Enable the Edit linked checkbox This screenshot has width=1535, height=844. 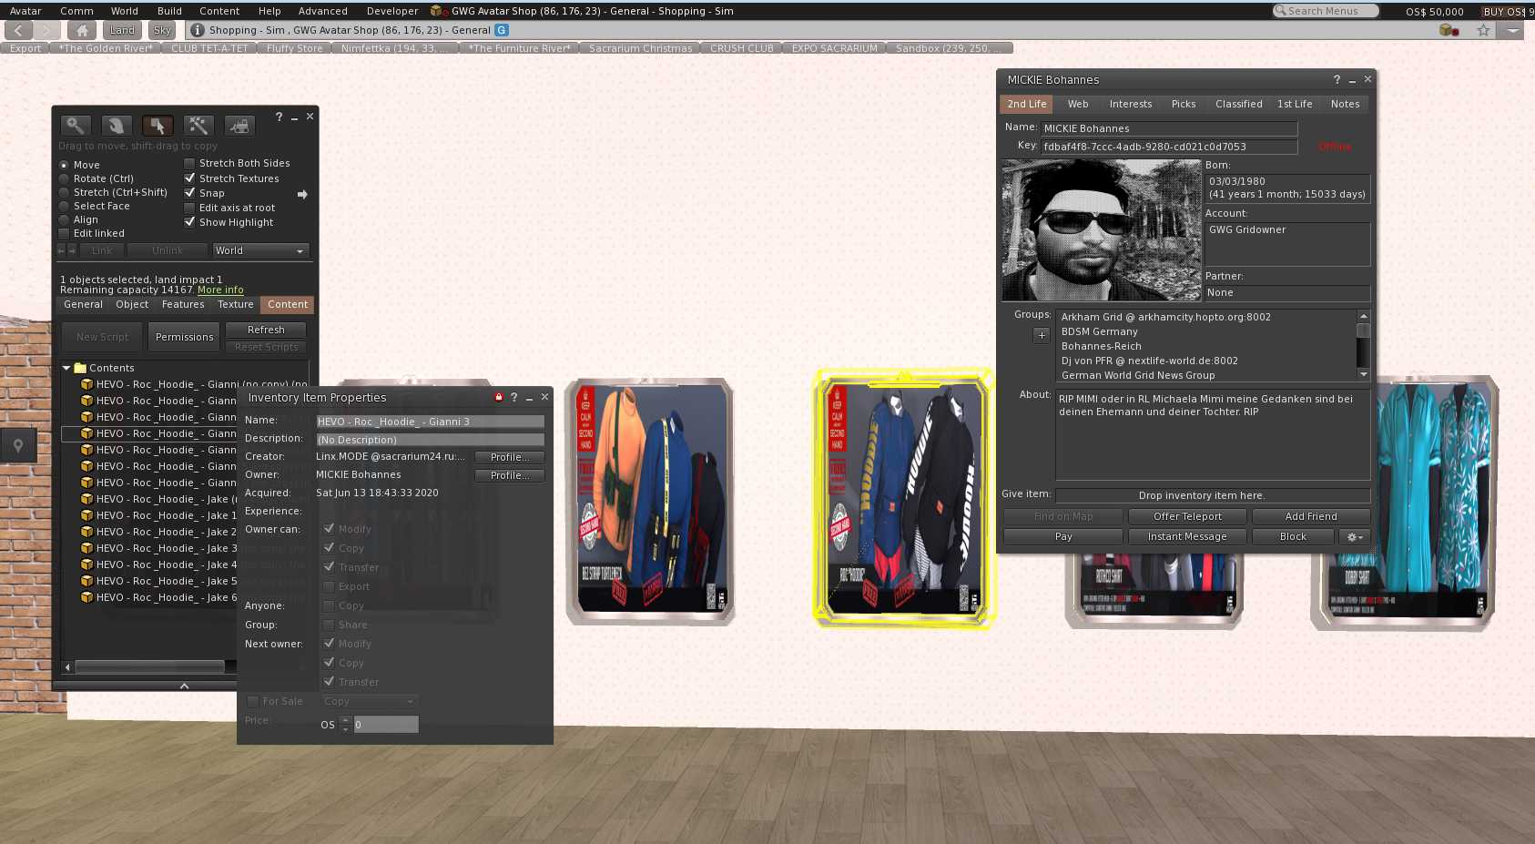64,233
